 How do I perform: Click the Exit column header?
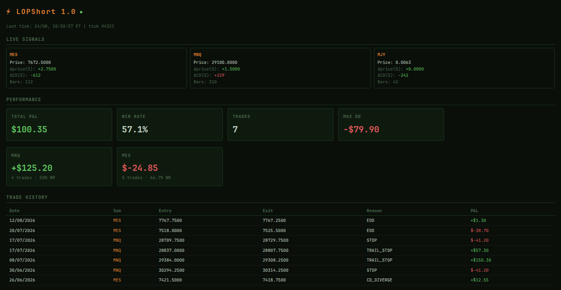[268, 211]
